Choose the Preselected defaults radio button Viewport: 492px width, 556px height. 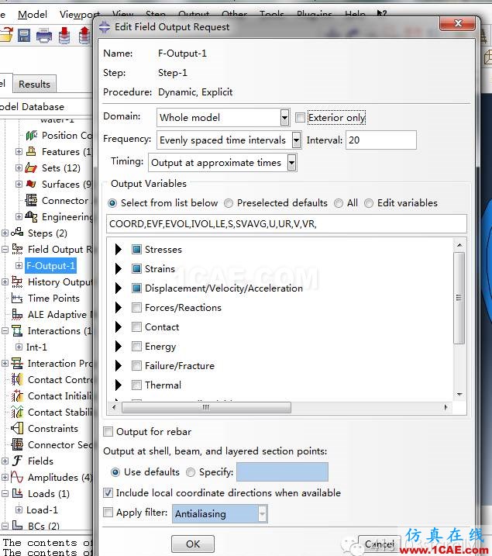tap(229, 203)
